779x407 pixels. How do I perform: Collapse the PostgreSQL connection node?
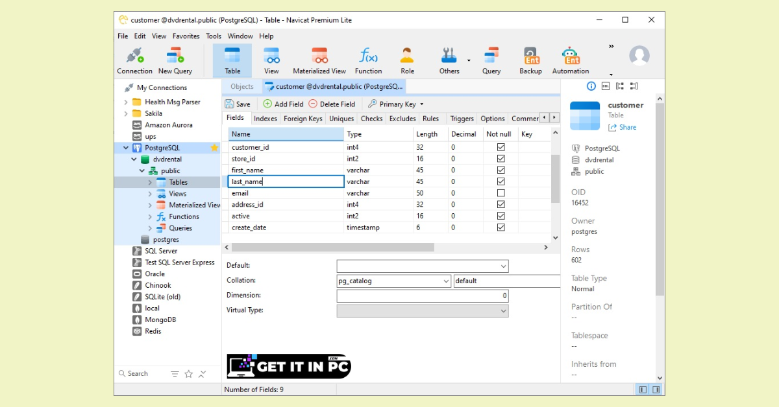[126, 148]
